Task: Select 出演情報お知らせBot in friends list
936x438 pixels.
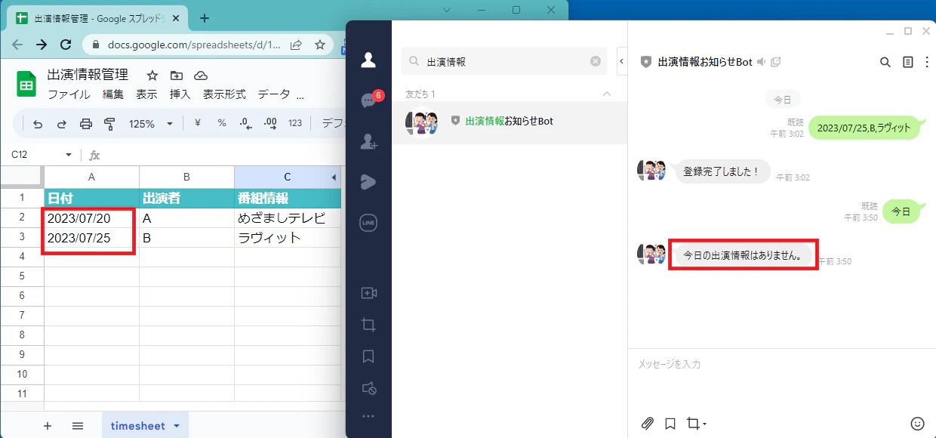Action: 510,122
